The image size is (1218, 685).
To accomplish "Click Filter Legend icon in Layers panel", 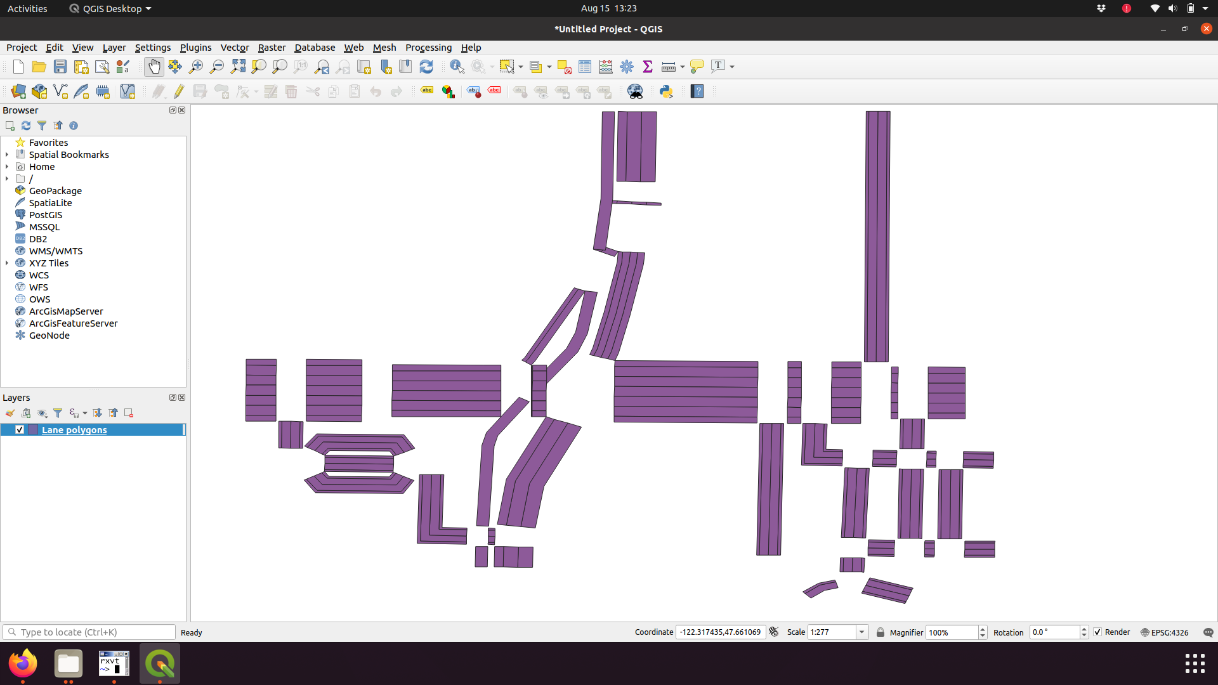I will [58, 413].
